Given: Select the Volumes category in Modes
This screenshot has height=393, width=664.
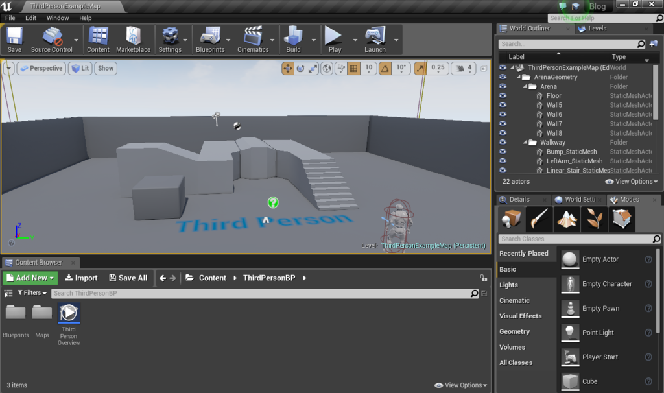Looking at the screenshot, I should pos(512,347).
